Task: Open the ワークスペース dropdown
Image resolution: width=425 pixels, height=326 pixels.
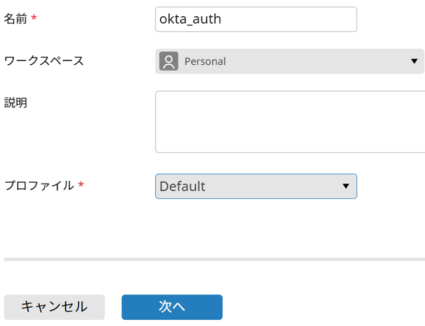Action: (290, 61)
